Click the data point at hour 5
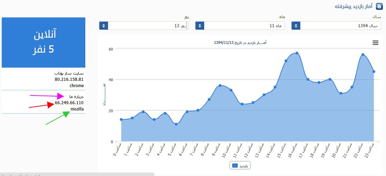The height and width of the screenshot is (176, 386). click(x=176, y=124)
